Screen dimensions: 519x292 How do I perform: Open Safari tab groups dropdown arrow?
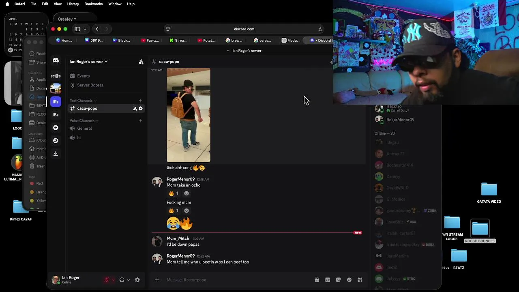tap(85, 29)
